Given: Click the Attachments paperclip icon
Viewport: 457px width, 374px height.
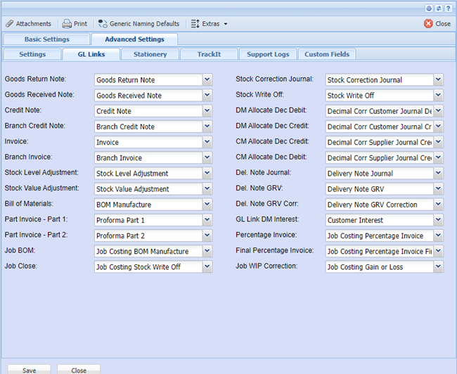Looking at the screenshot, I should [x=10, y=24].
